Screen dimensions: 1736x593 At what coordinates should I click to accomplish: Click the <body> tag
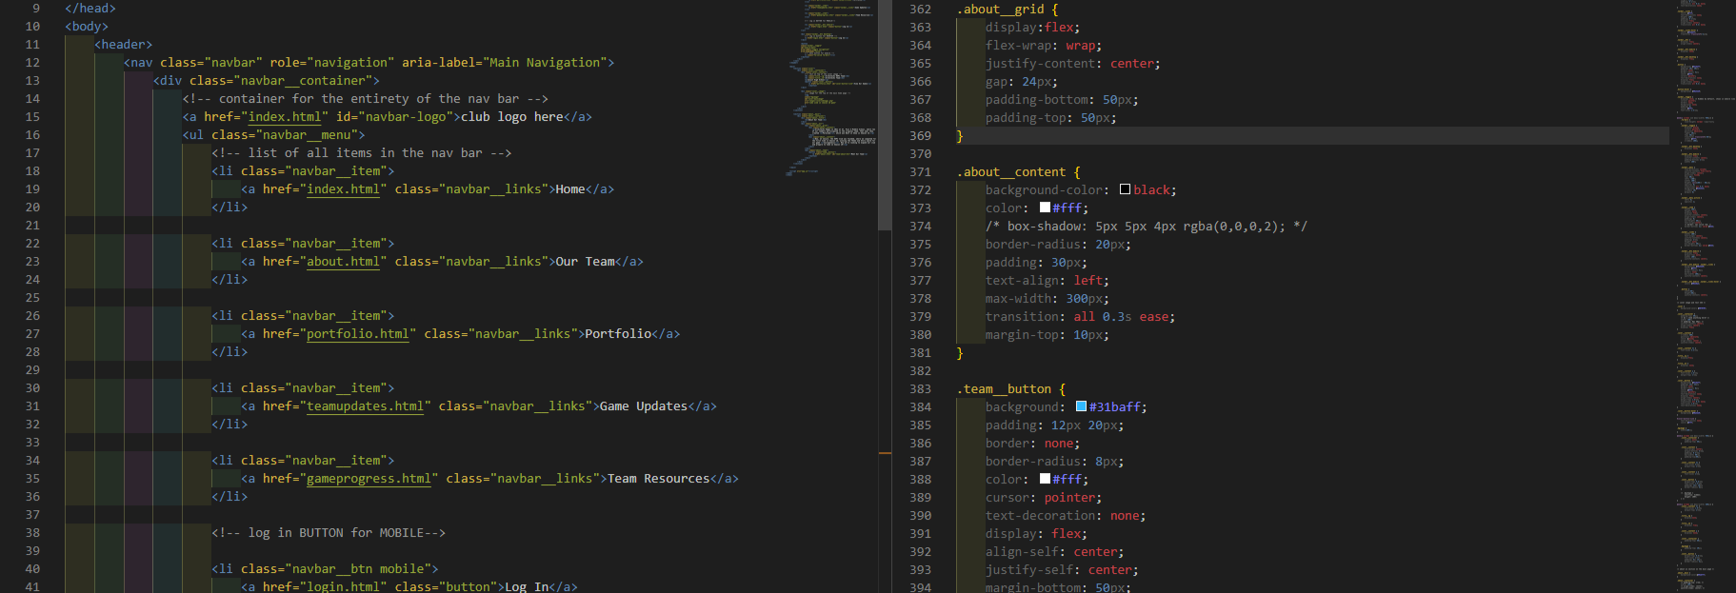[x=87, y=27]
